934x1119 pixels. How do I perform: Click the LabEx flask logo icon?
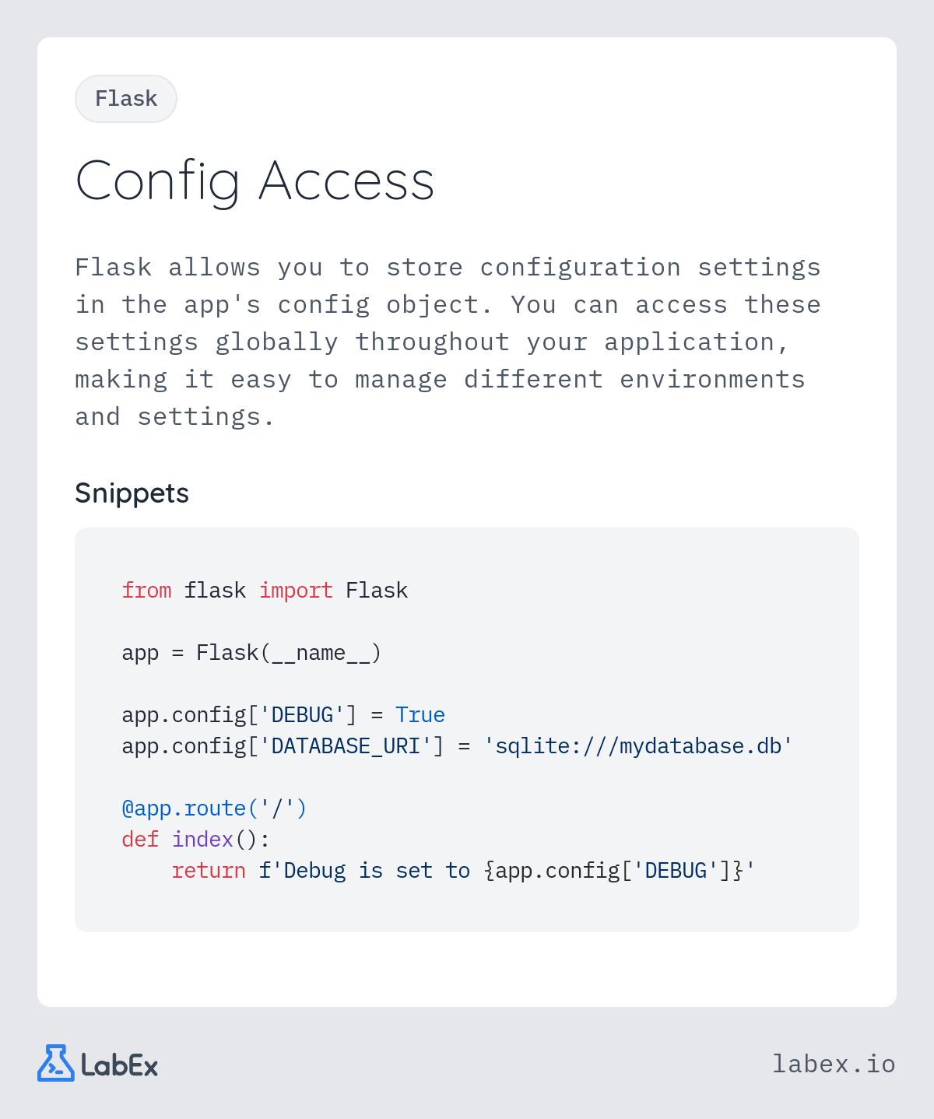coord(55,1063)
